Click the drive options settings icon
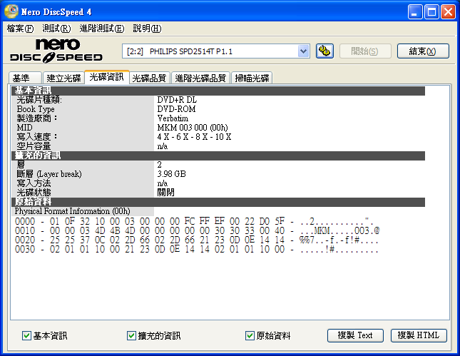The image size is (460, 356). 324,51
